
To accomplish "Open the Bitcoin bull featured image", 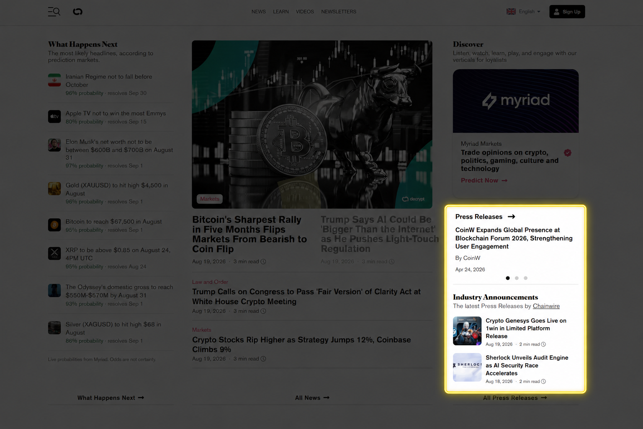I will coord(312,124).
